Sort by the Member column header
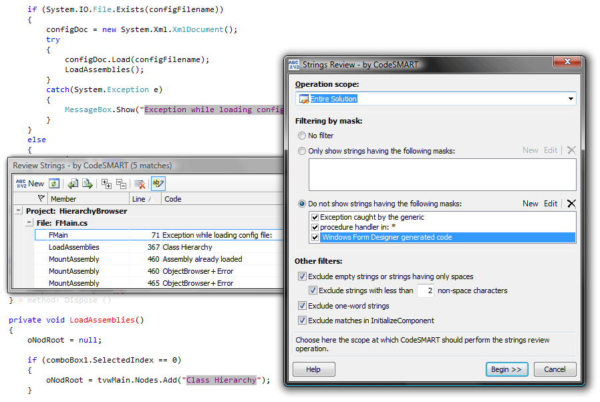 (x=88, y=199)
